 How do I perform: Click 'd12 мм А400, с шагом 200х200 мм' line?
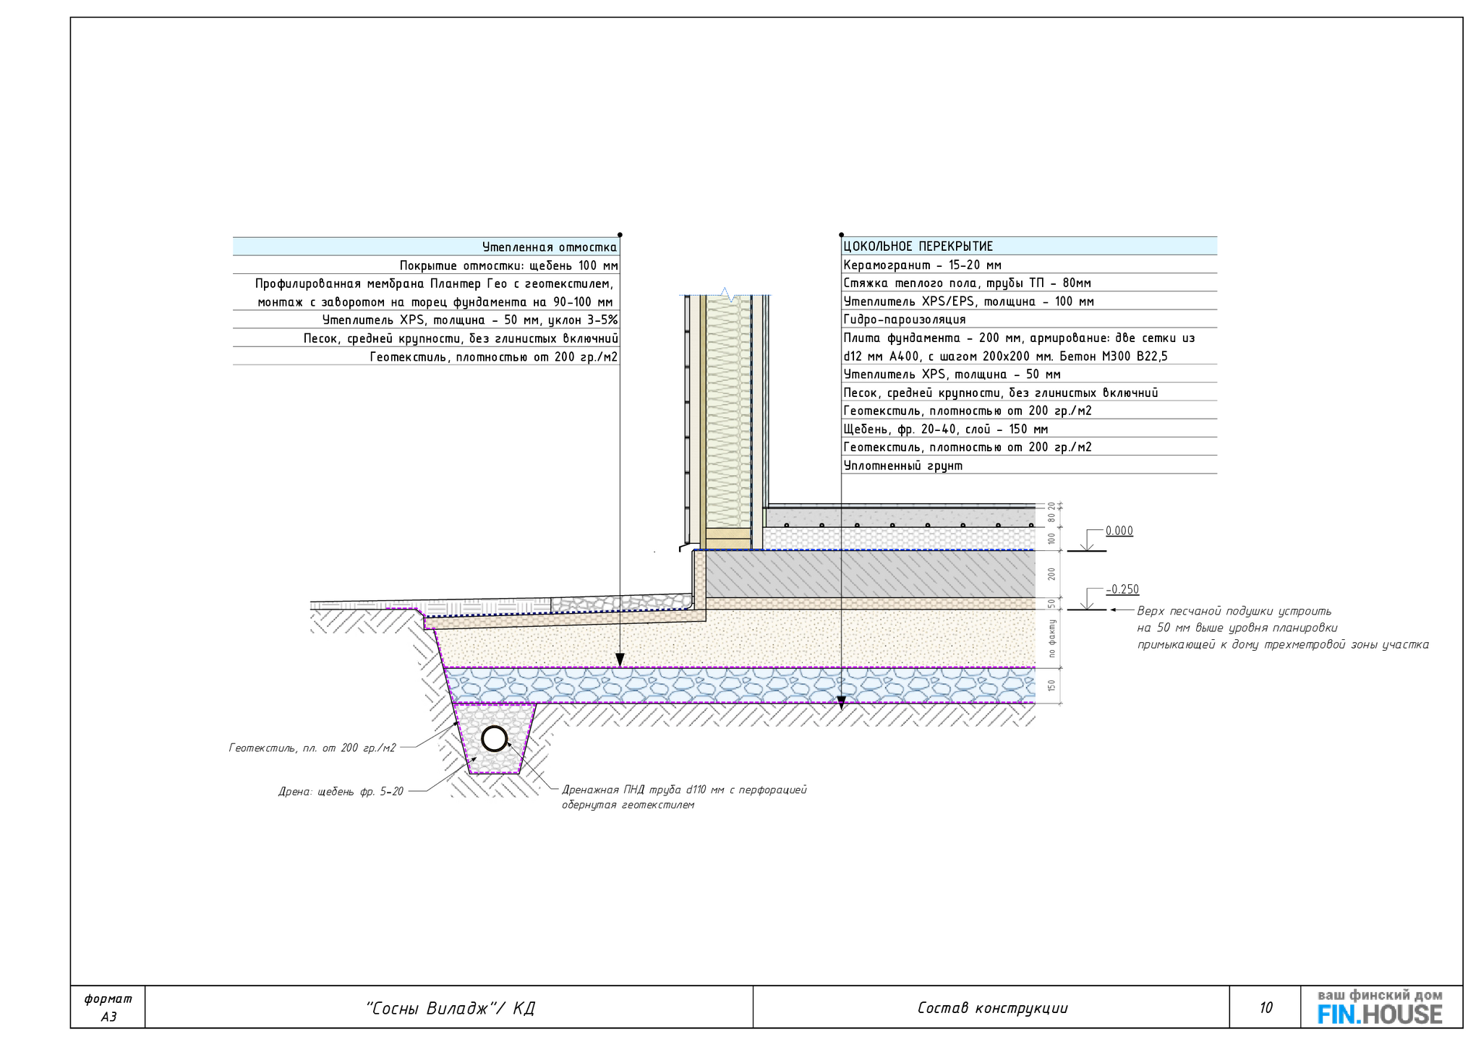coord(1005,356)
